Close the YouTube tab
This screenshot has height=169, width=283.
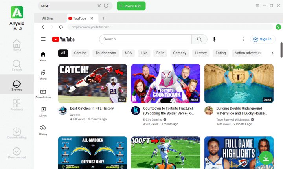pyautogui.click(x=92, y=18)
